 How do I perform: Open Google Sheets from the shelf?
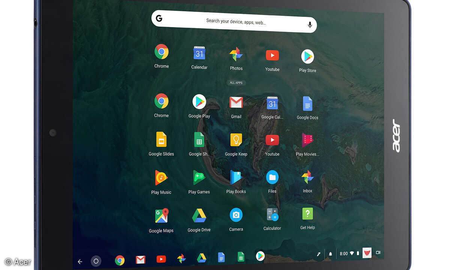coord(241,257)
